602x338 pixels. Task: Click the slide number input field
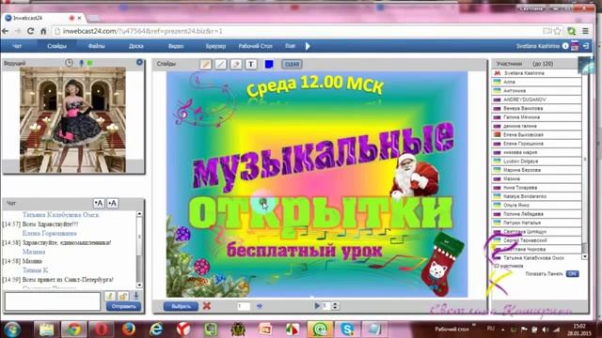click(x=244, y=306)
